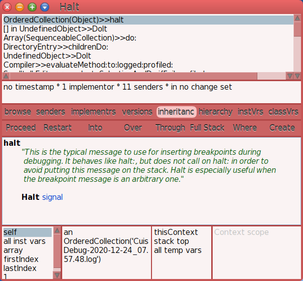The image size is (303, 281).
Task: Click the orange collapse window button
Action: 20,7
